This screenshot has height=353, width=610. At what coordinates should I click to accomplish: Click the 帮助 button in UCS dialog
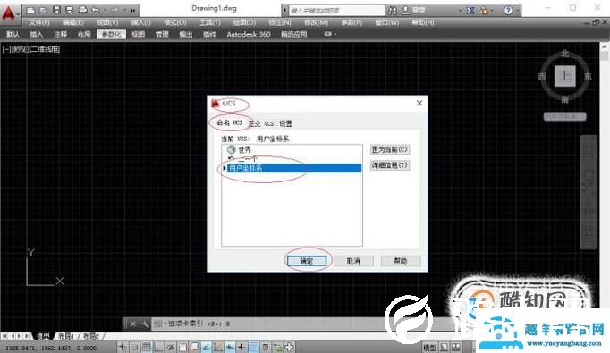[x=401, y=261]
